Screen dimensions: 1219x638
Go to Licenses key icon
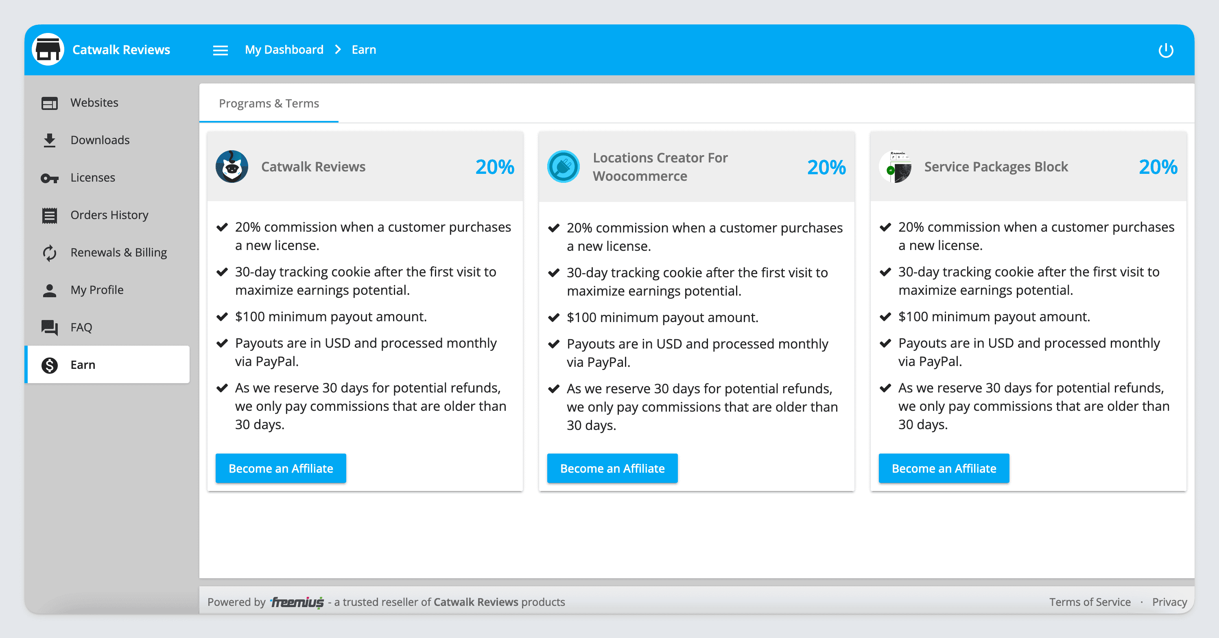pos(50,178)
